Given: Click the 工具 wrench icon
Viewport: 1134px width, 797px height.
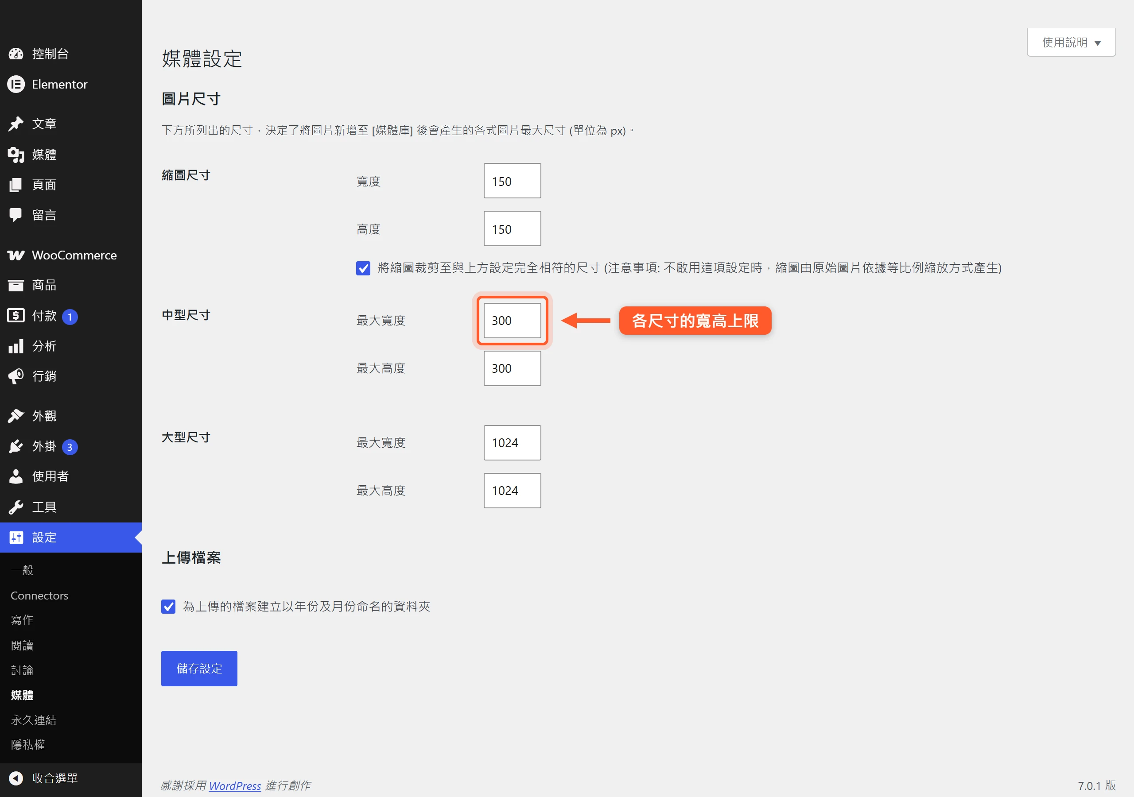Looking at the screenshot, I should (16, 507).
